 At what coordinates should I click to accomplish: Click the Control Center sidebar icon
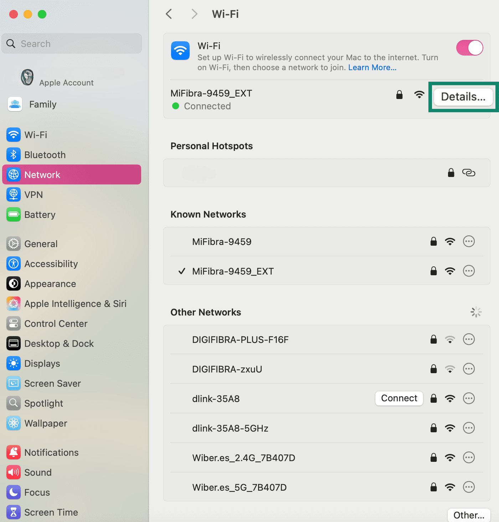pyautogui.click(x=14, y=323)
